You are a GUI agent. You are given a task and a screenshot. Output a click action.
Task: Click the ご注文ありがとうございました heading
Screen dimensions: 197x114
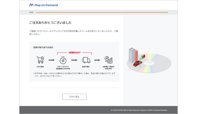50,23
